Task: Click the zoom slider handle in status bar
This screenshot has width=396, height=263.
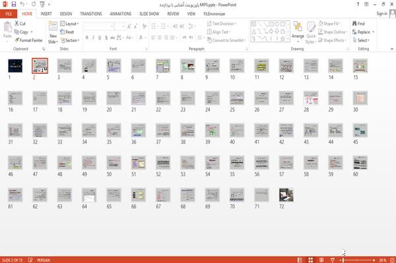Action: tap(343, 260)
